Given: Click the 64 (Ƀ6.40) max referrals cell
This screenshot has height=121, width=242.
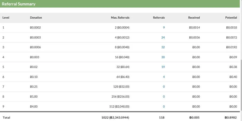Looking at the screenshot, I should [123, 77].
